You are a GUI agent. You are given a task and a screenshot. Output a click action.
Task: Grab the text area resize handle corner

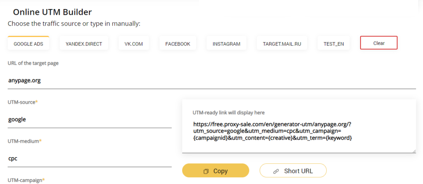414,151
